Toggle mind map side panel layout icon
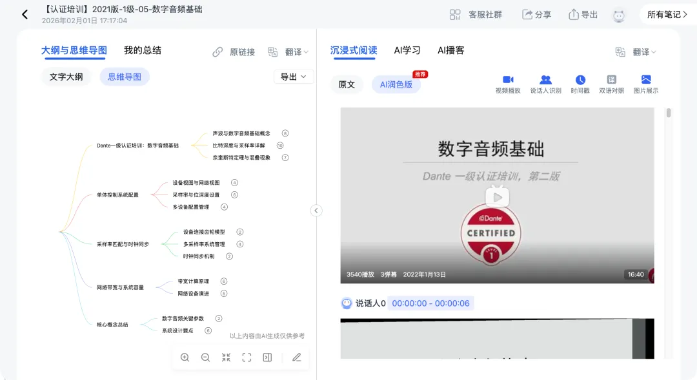 pos(267,357)
